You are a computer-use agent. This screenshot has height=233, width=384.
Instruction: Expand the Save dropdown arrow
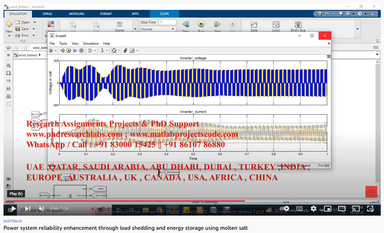tap(34, 29)
